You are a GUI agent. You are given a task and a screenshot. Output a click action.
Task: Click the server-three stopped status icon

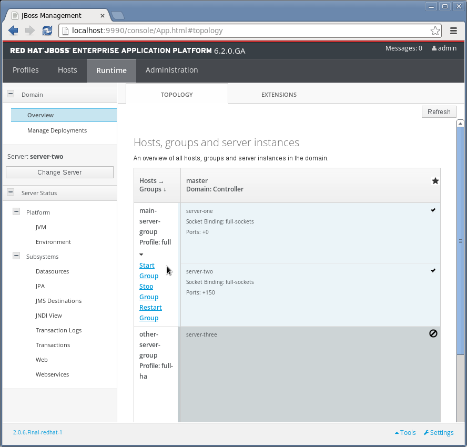433,333
